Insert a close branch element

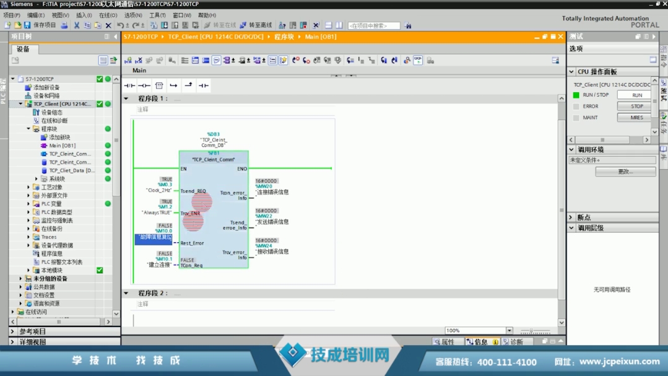point(188,85)
